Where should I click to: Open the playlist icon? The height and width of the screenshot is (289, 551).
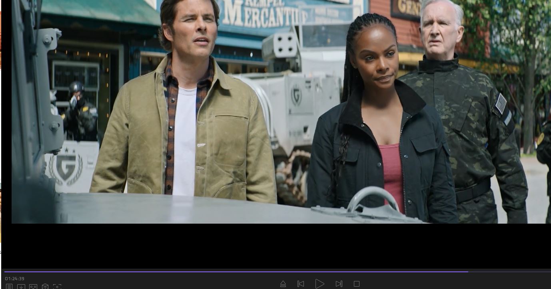point(9,287)
